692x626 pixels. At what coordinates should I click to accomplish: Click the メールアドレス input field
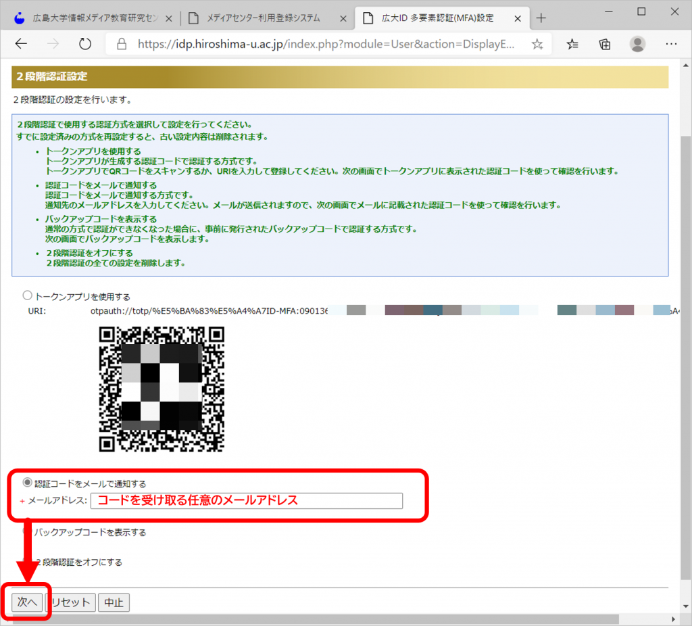click(246, 501)
